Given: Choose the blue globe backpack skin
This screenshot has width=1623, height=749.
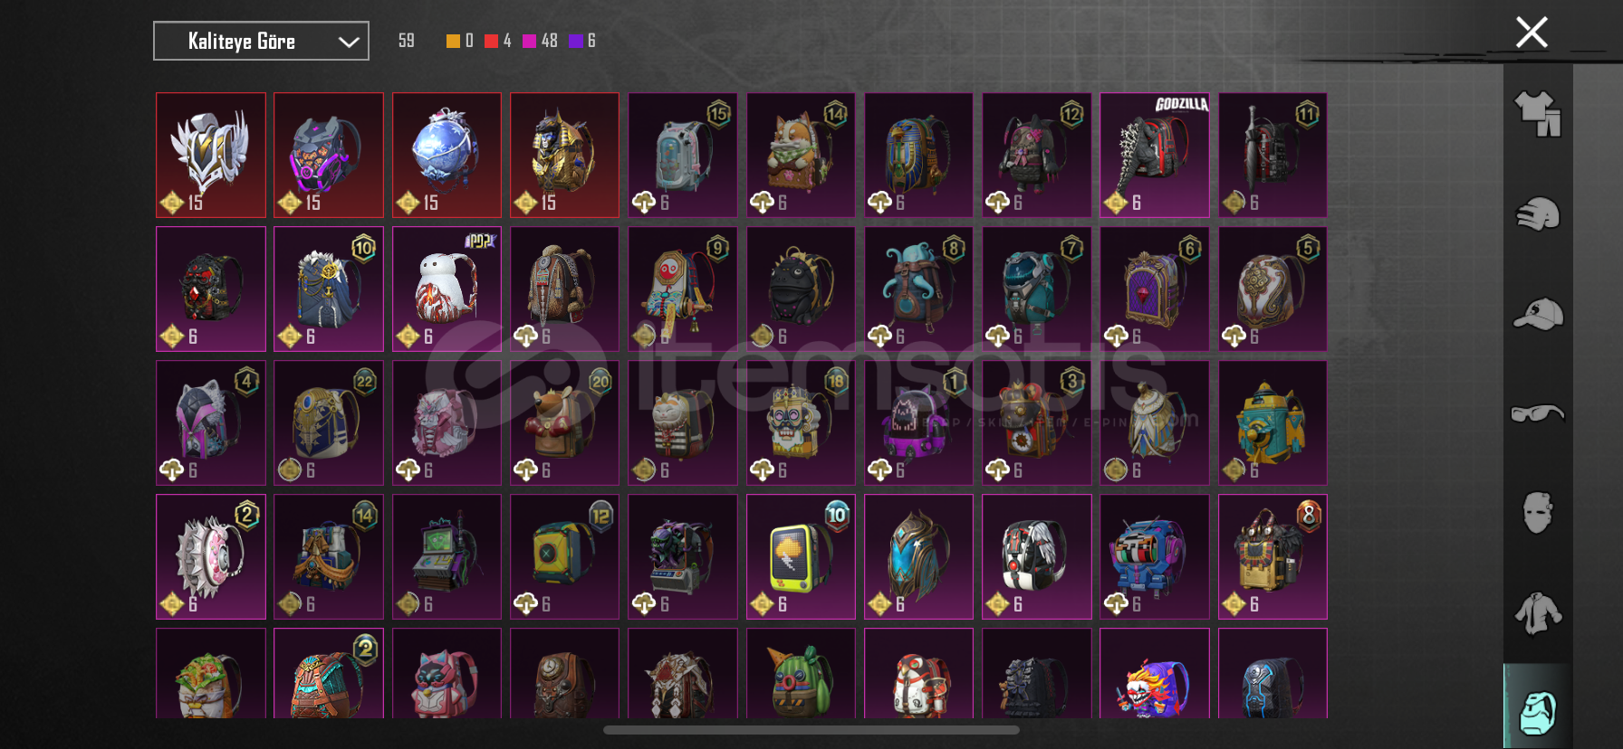Looking at the screenshot, I should [x=447, y=155].
